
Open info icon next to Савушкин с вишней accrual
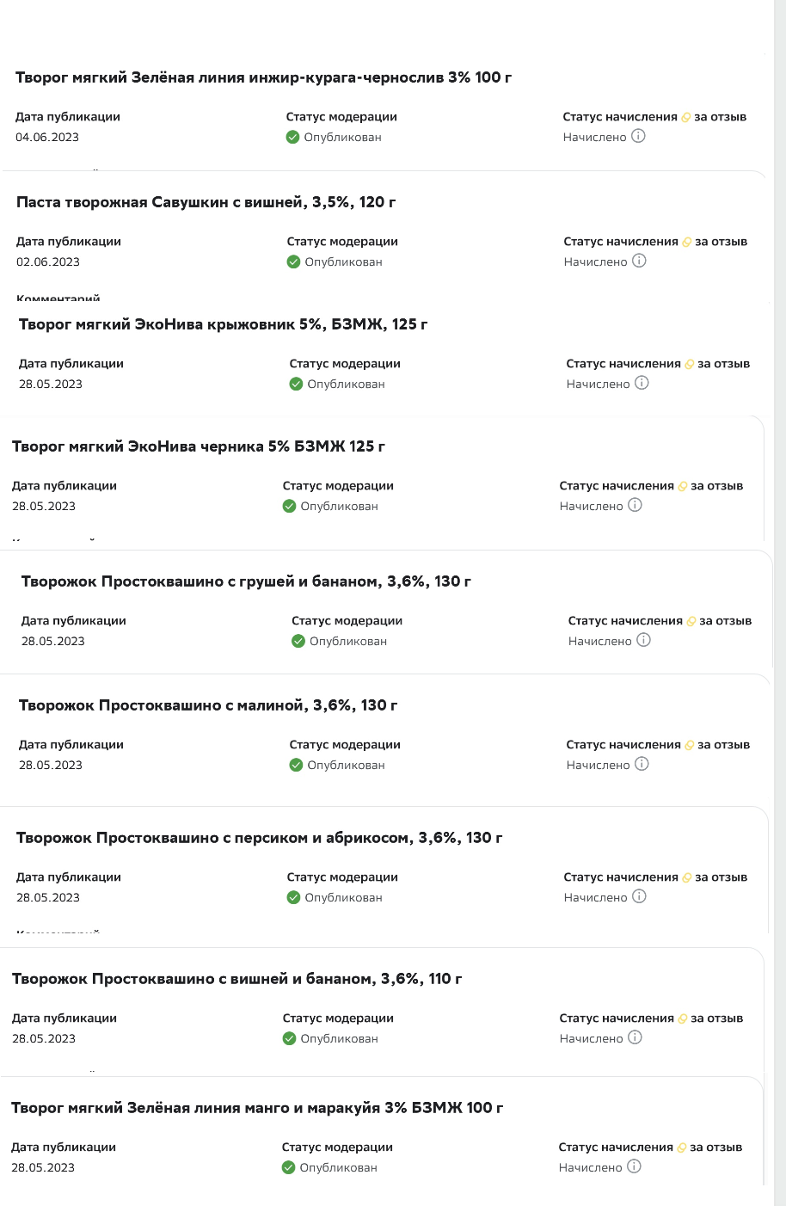[x=639, y=261]
